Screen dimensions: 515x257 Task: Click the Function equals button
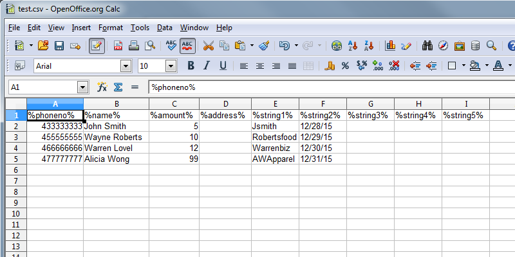click(135, 87)
